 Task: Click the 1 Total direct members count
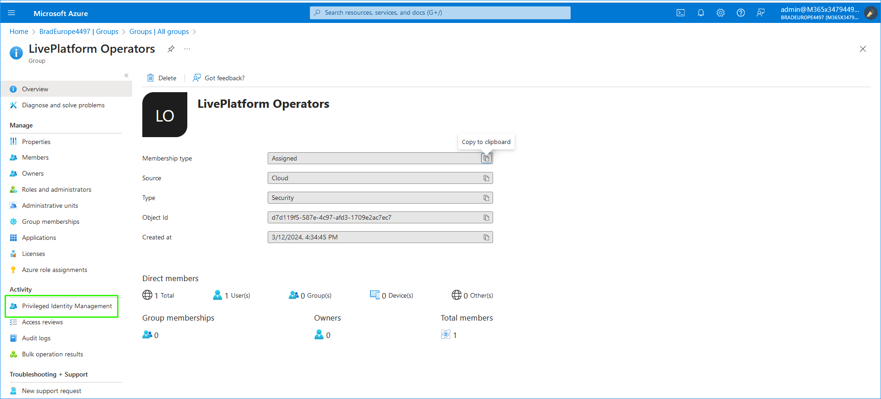(x=158, y=295)
